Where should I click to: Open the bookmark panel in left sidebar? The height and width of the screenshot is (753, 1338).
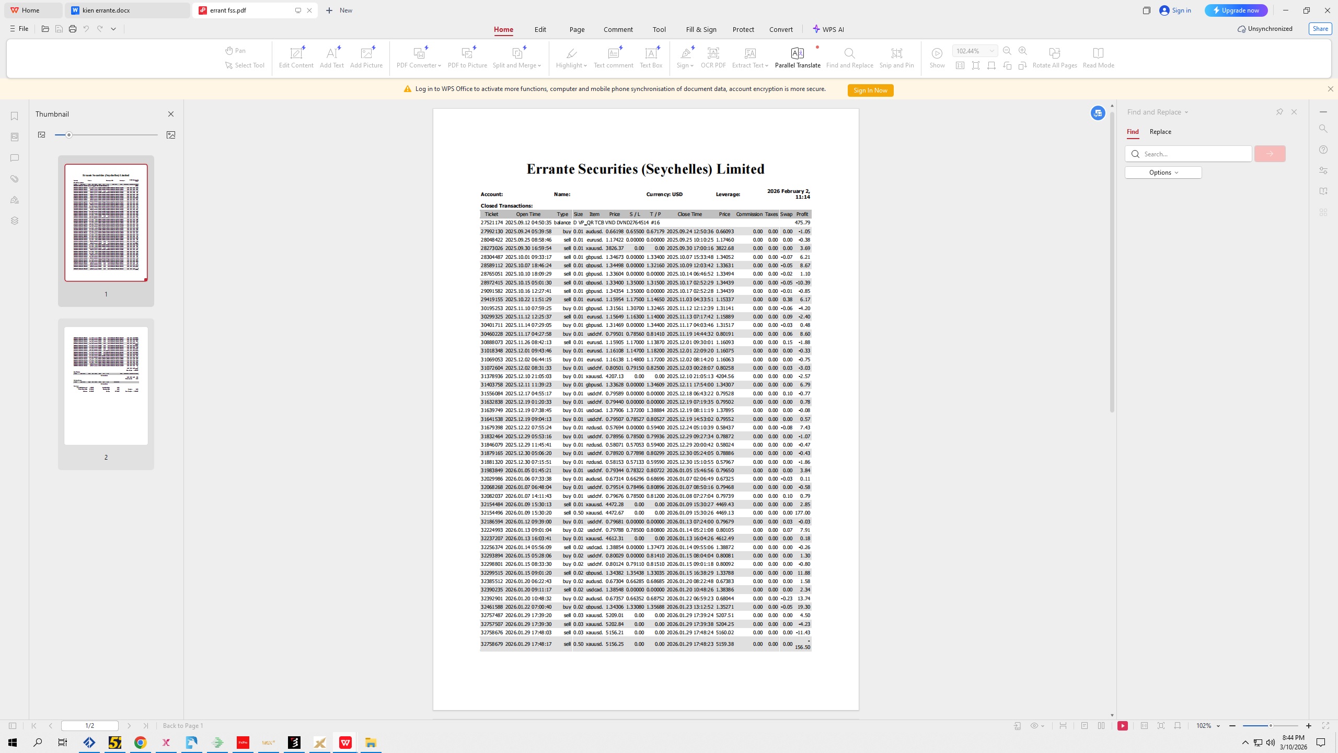click(x=15, y=116)
